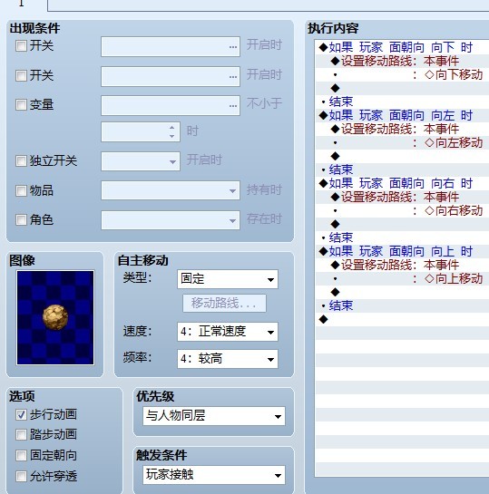The height and width of the screenshot is (494, 489).
Task: Open the 独立开关 dropdown
Action: 141,161
